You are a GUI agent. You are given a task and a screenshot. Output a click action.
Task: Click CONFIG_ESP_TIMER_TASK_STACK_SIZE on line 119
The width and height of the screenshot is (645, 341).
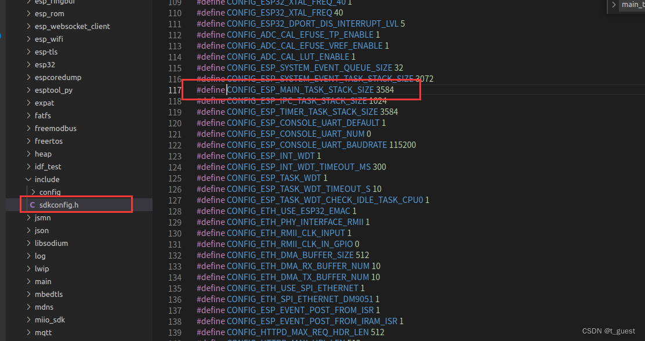302,112
